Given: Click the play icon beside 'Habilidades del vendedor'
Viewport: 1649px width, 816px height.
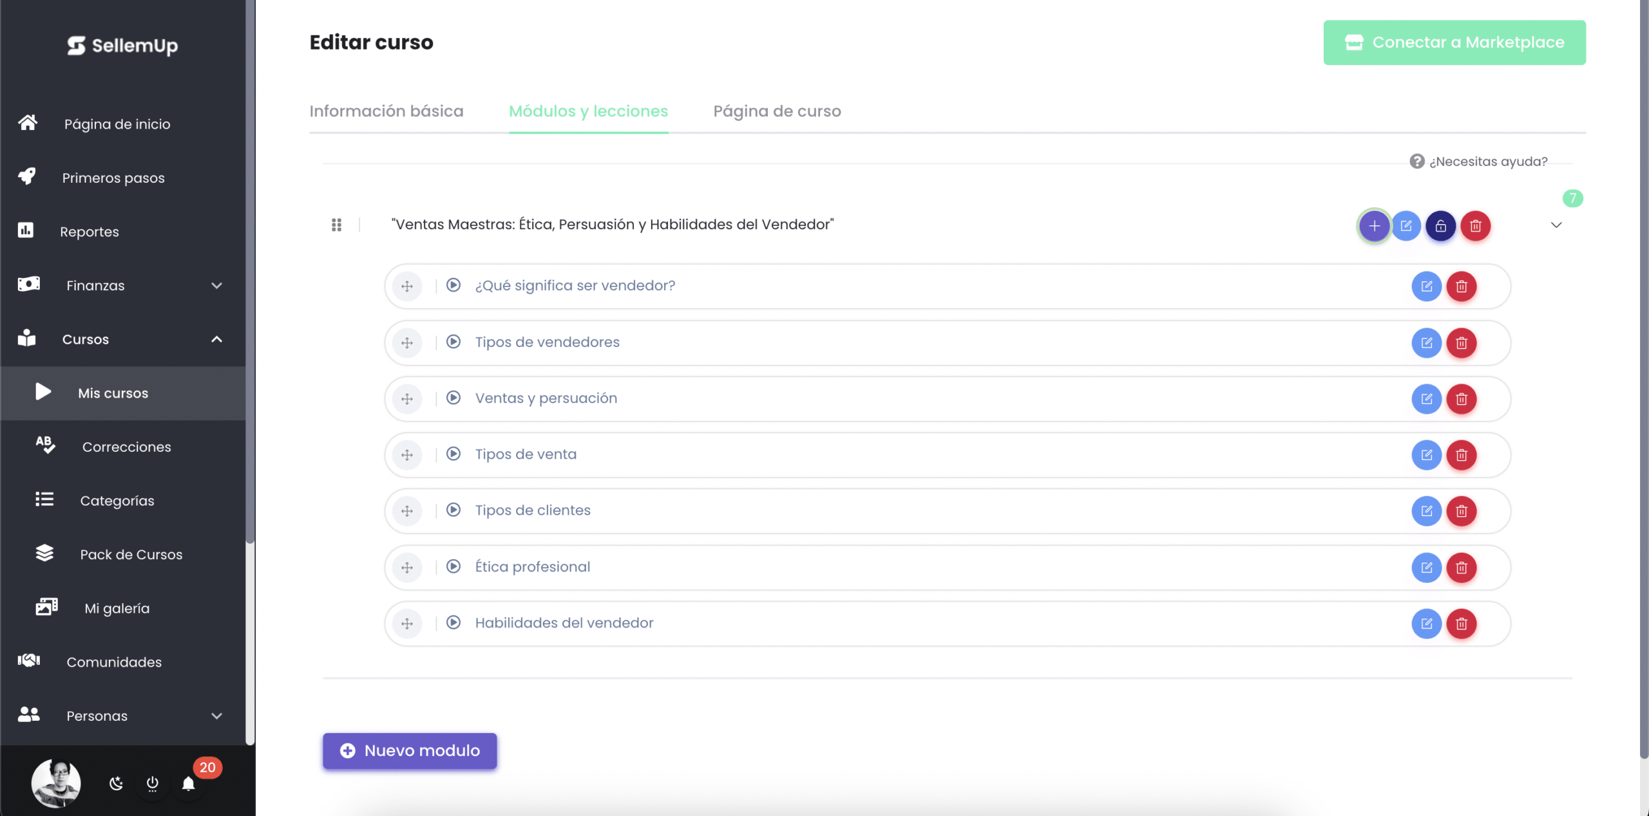Looking at the screenshot, I should pos(453,622).
